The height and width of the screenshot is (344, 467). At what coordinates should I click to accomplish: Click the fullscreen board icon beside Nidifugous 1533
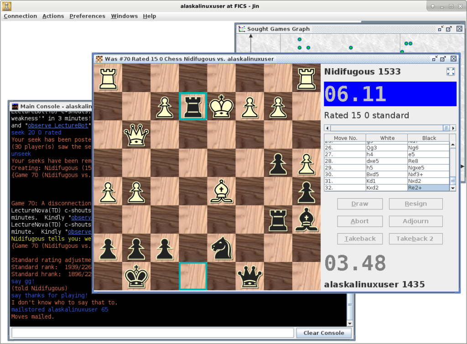coord(451,72)
